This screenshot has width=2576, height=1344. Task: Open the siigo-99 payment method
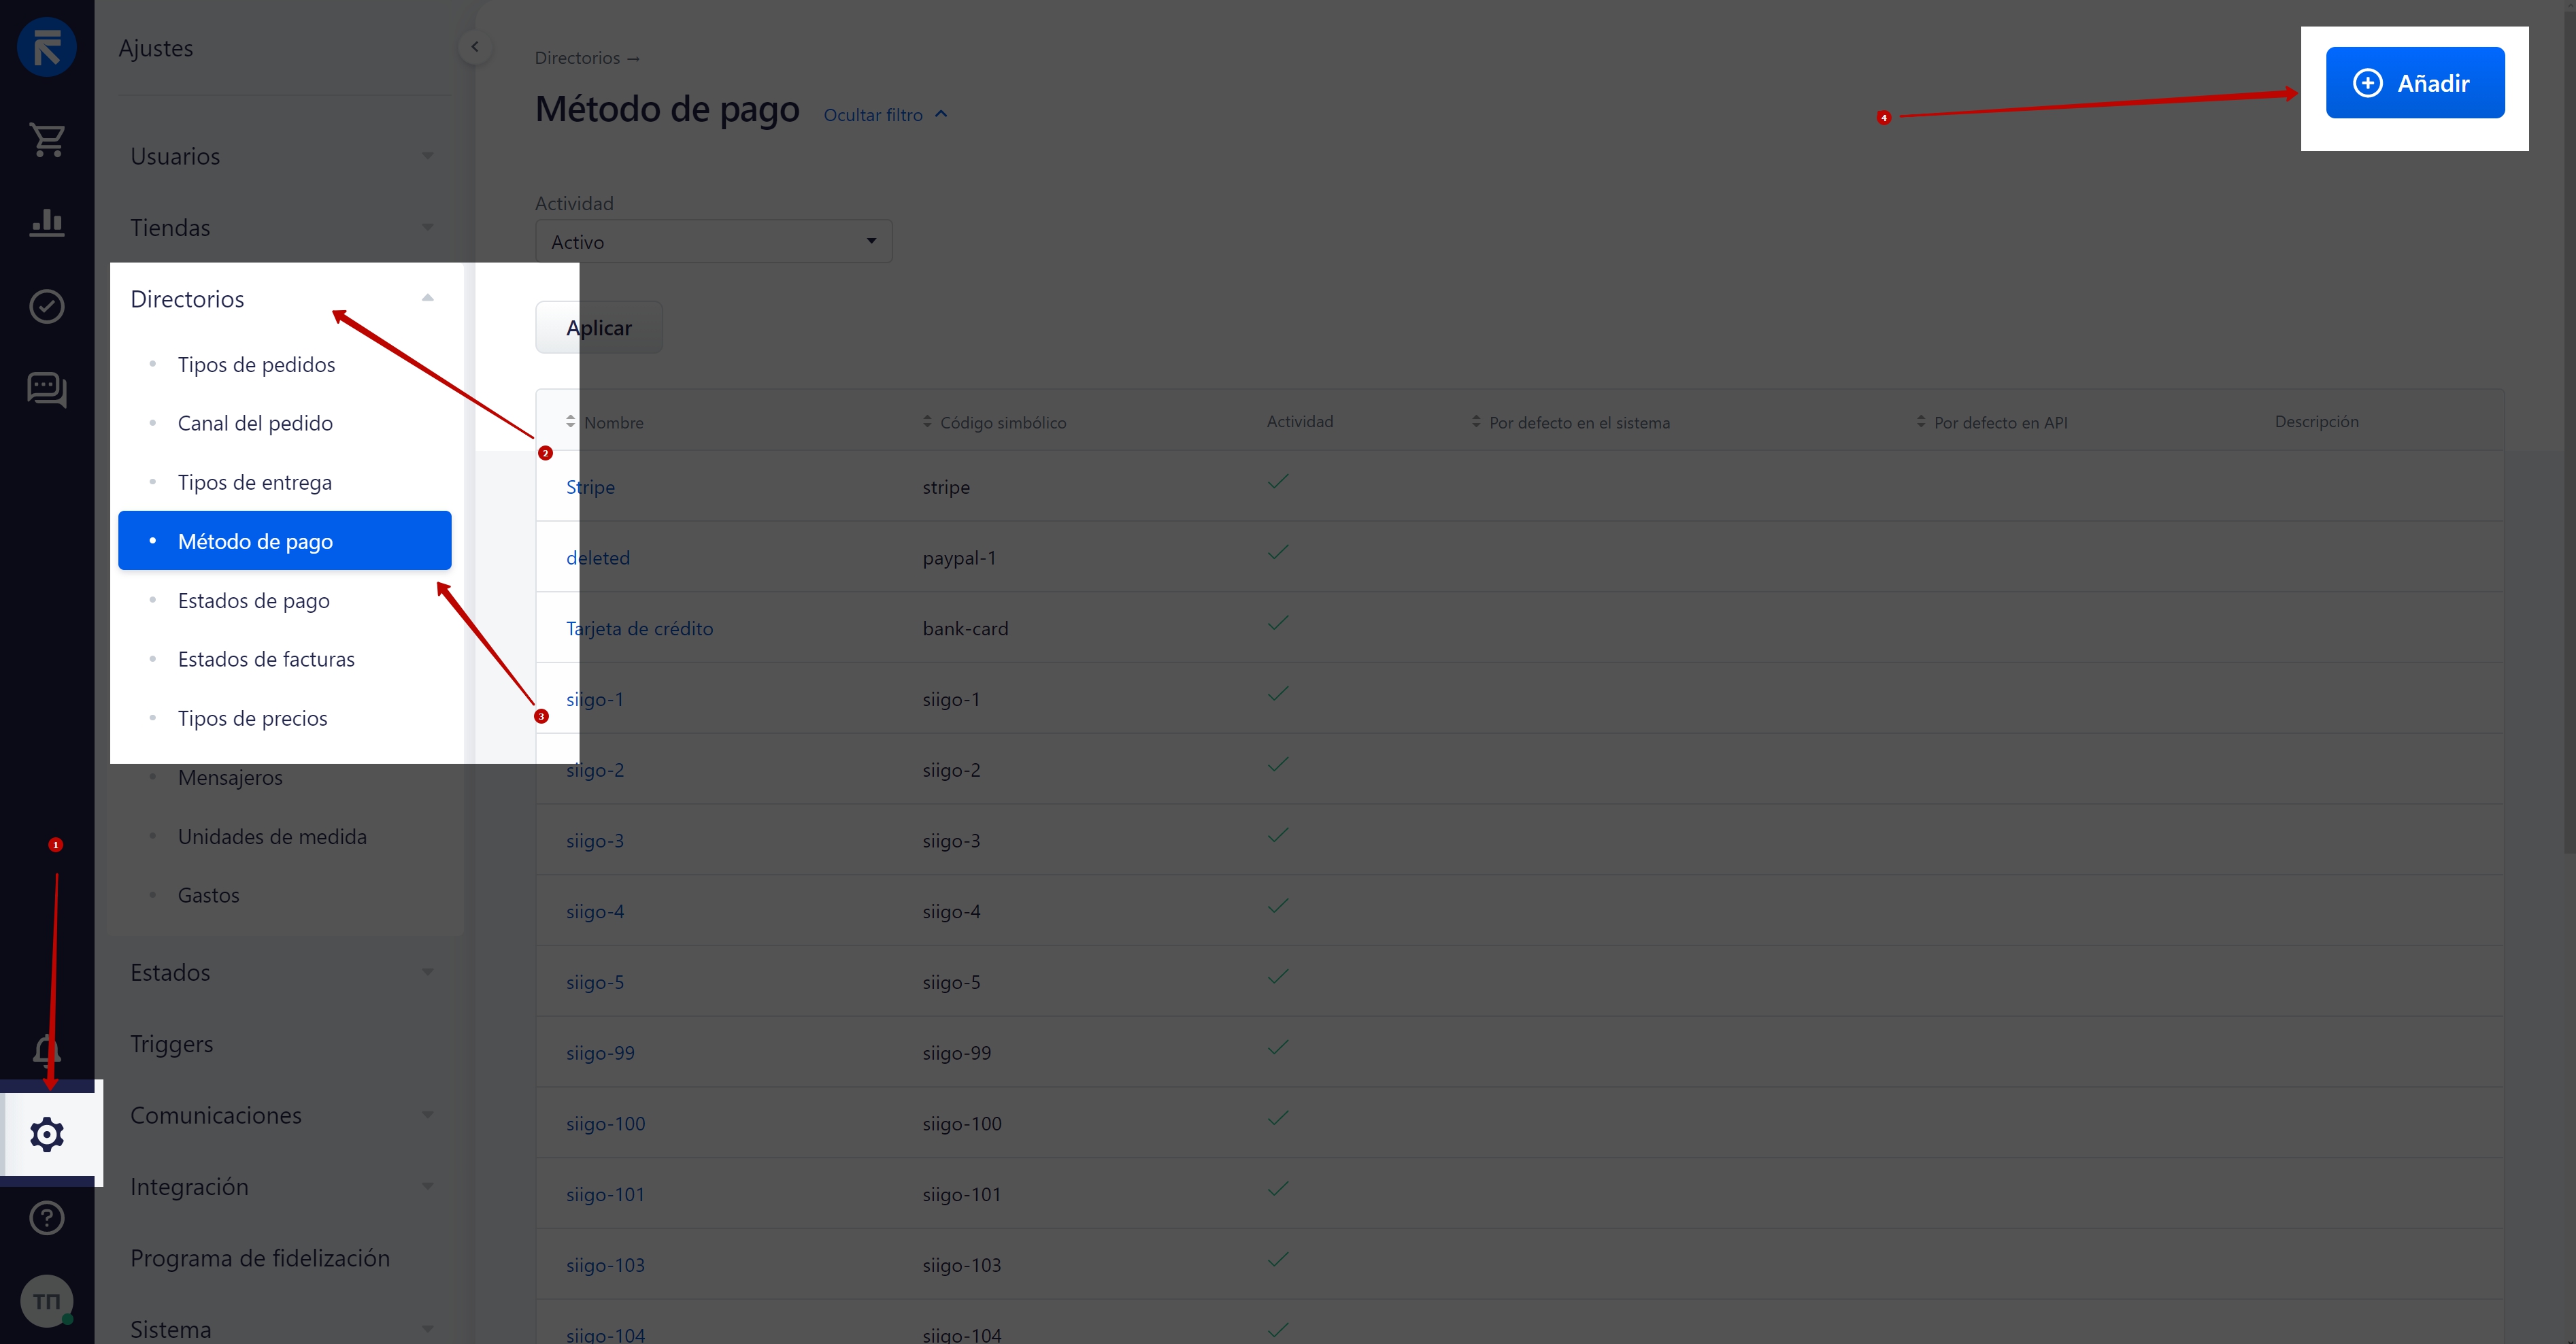coord(600,1053)
